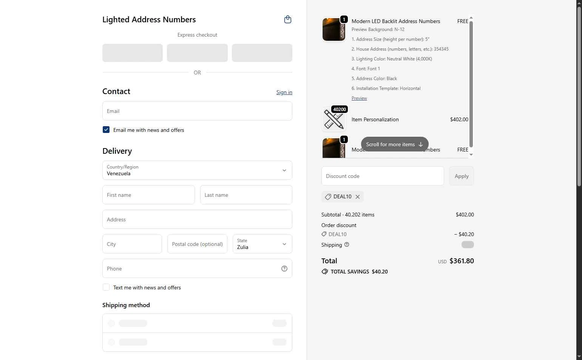Click the House Address 354345 detail line

[400, 49]
